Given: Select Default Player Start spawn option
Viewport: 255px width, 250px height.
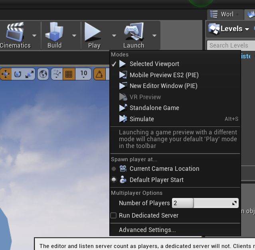Looking at the screenshot, I should click(x=175, y=180).
